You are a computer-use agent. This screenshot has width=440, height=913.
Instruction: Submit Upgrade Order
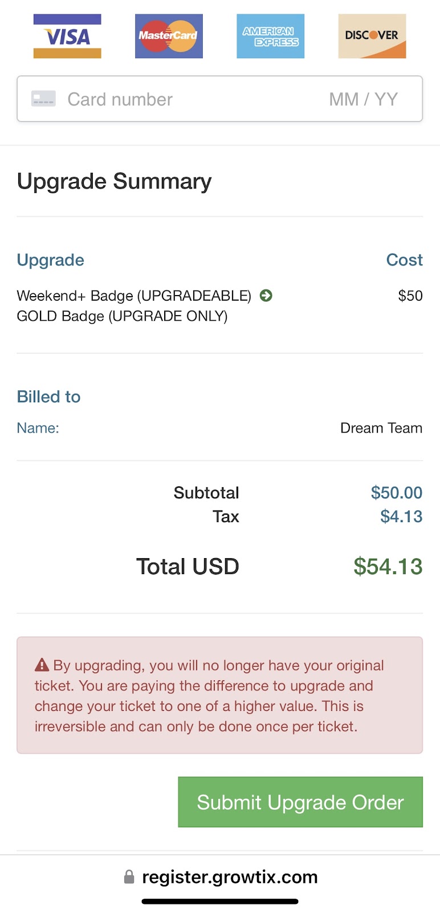pyautogui.click(x=300, y=802)
